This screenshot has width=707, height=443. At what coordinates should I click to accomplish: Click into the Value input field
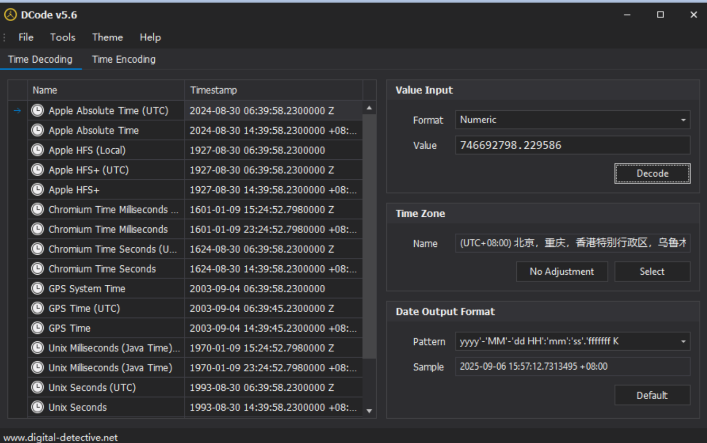coord(573,145)
